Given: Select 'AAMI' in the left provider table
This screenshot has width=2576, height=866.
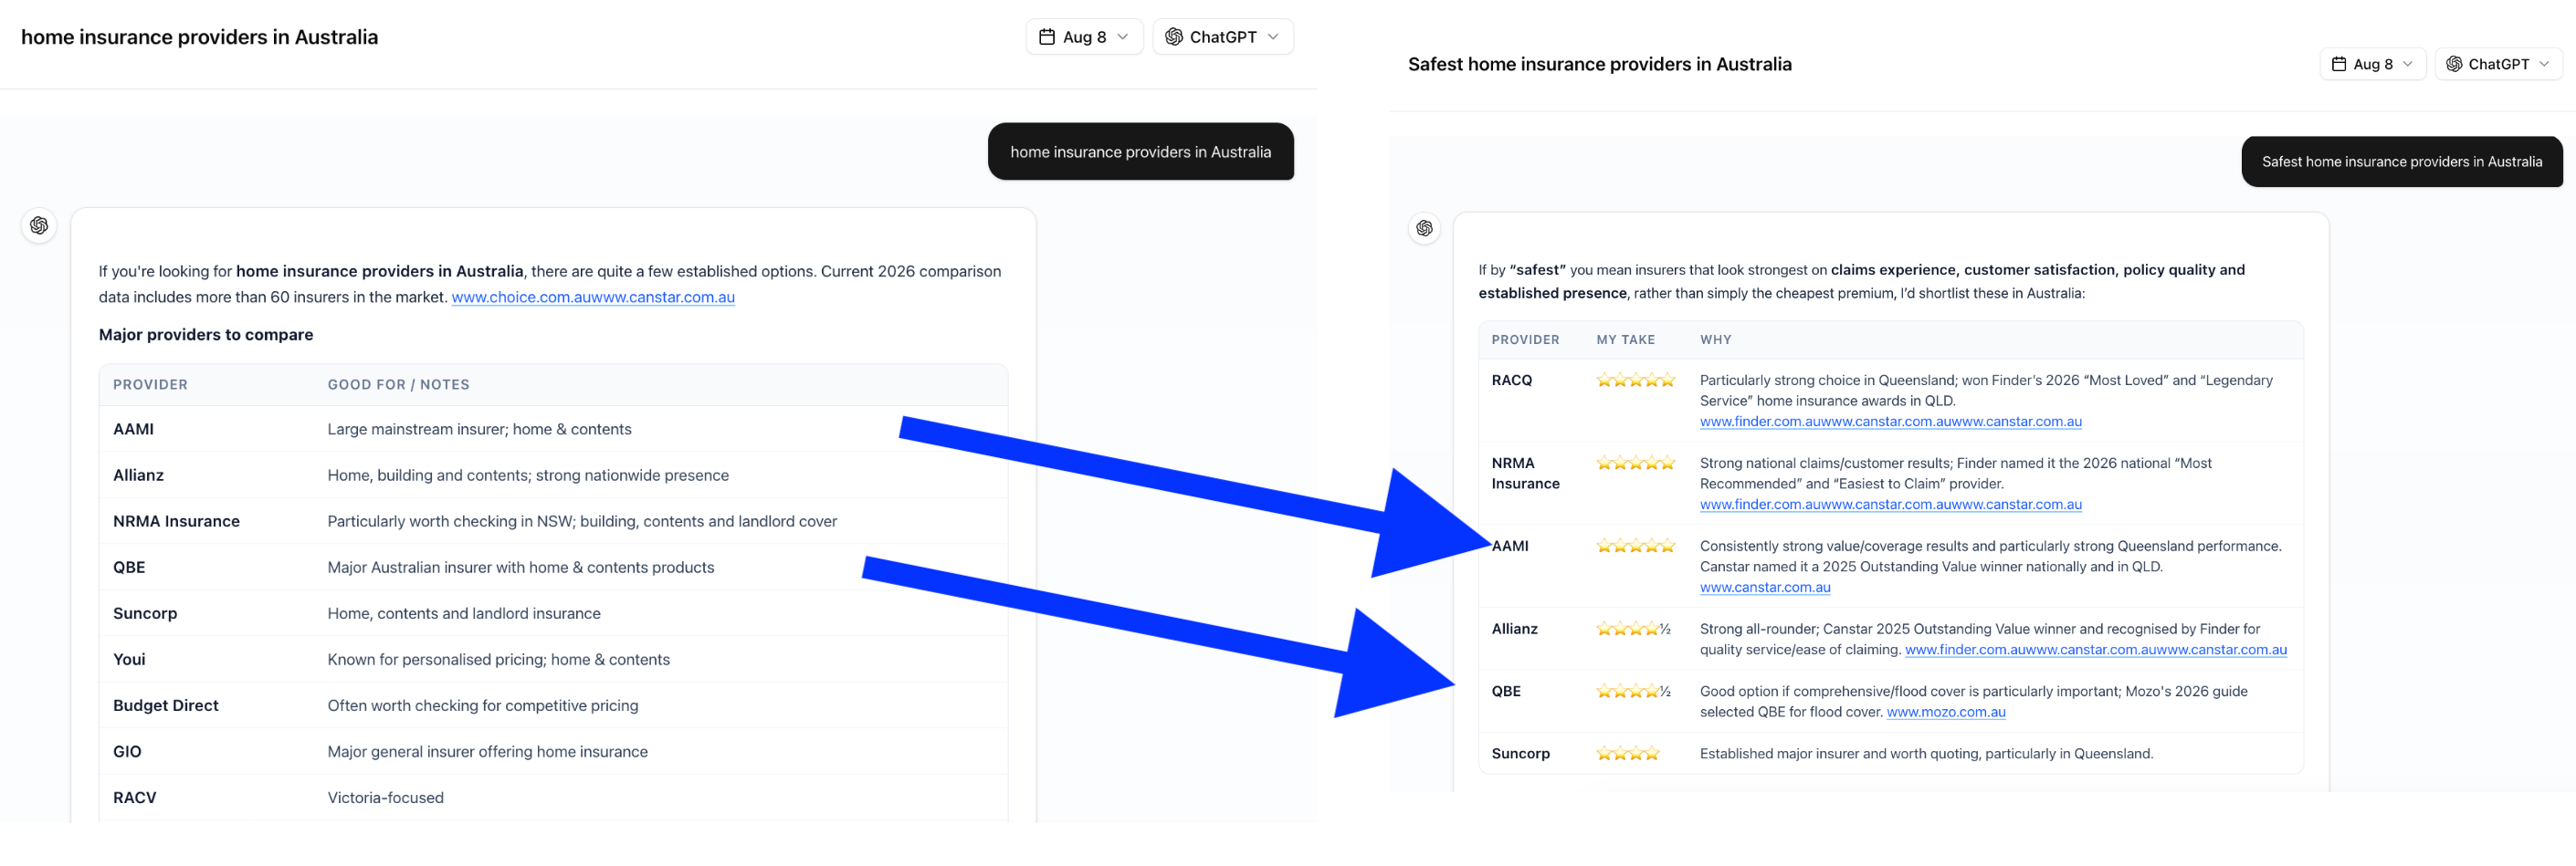Looking at the screenshot, I should 133,430.
